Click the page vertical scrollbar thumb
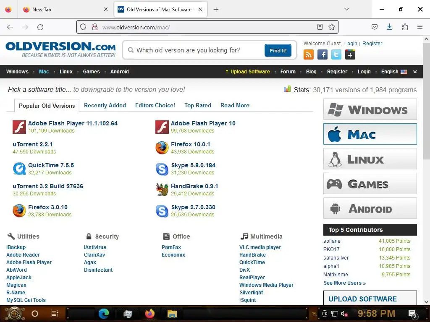 426,101
